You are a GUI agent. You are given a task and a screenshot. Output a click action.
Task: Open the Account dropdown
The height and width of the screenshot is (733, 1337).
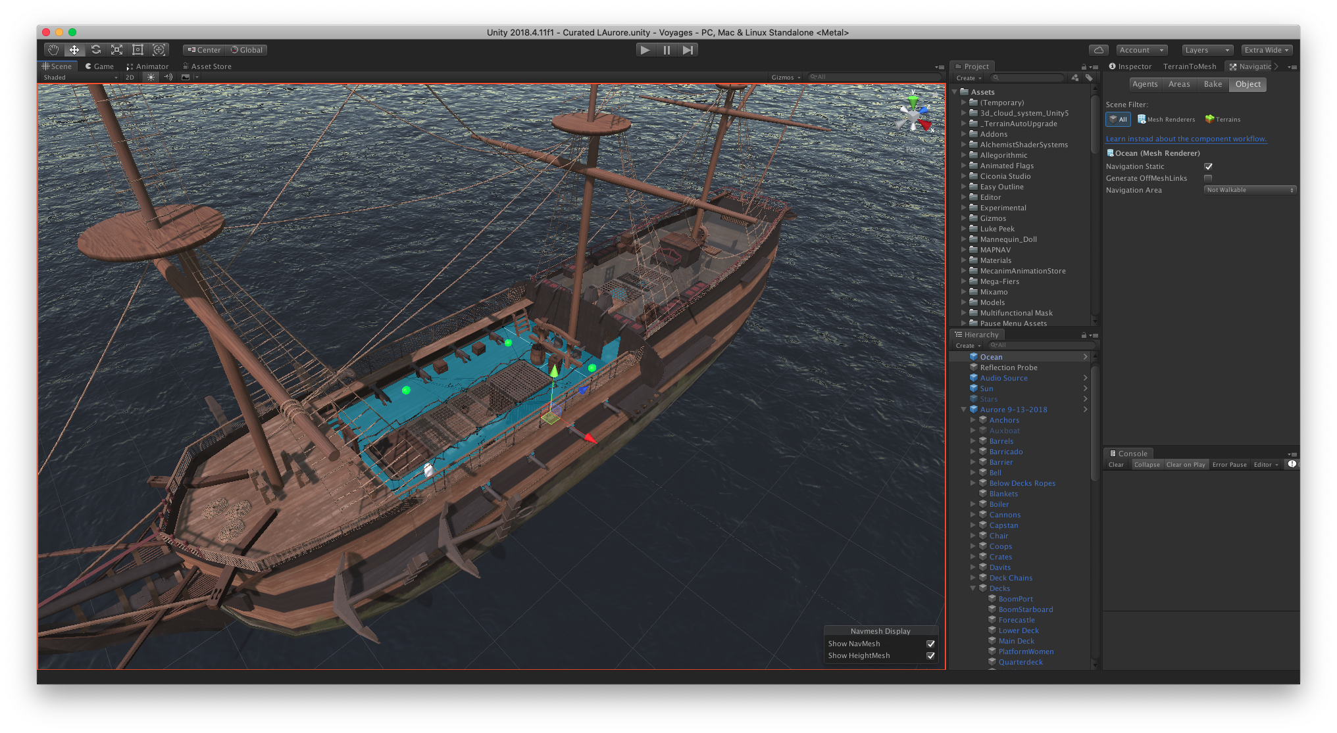[x=1142, y=50]
